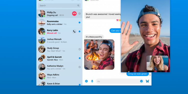Focus the Aa message input field

120,81
